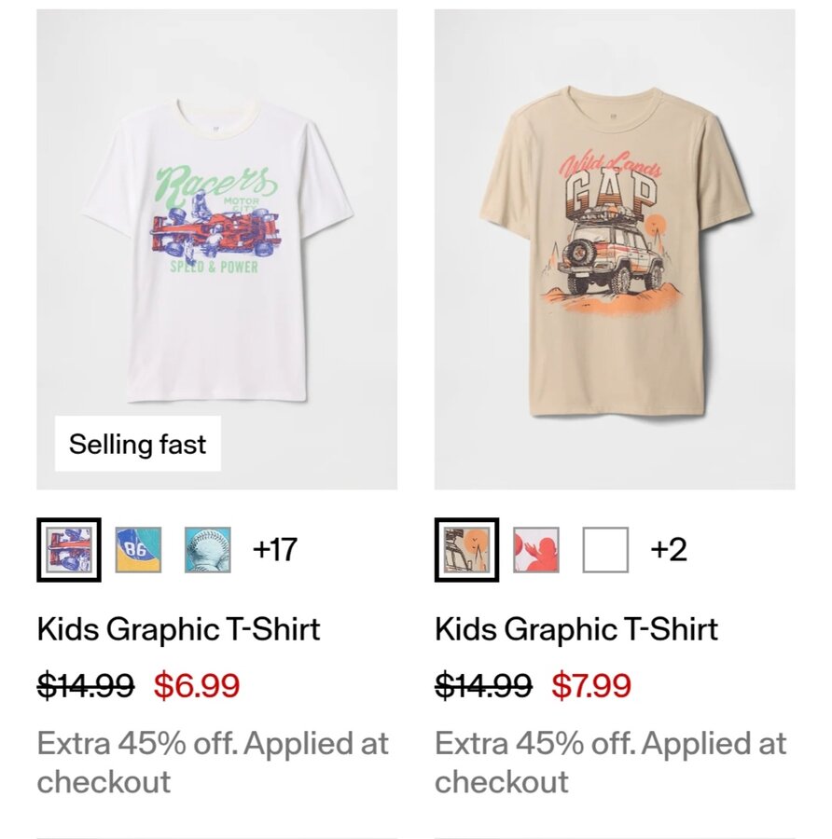
Task: Choose the blue 86 jersey swatch
Action: 138,550
